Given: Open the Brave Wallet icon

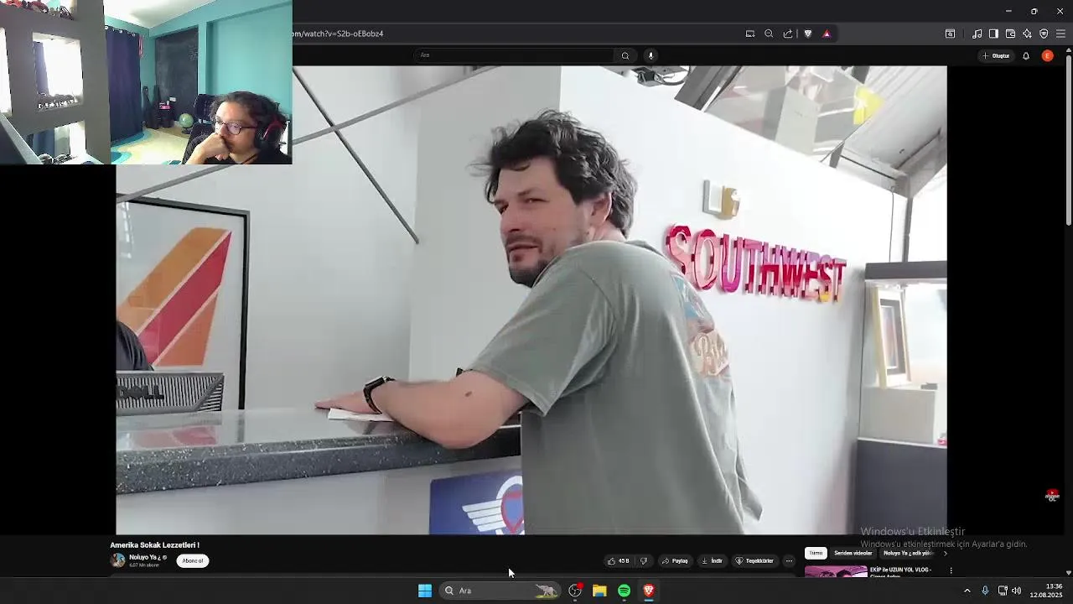Looking at the screenshot, I should coord(1010,34).
